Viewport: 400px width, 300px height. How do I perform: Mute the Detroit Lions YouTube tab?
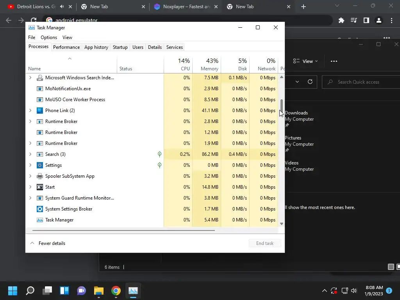[x=62, y=7]
